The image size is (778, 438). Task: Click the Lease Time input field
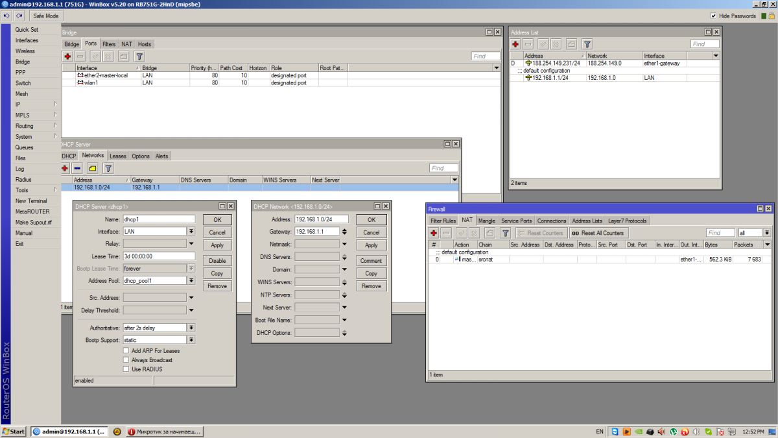coord(159,256)
